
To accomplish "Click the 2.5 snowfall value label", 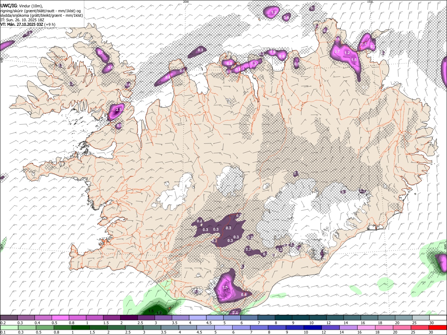I will click(119, 110).
